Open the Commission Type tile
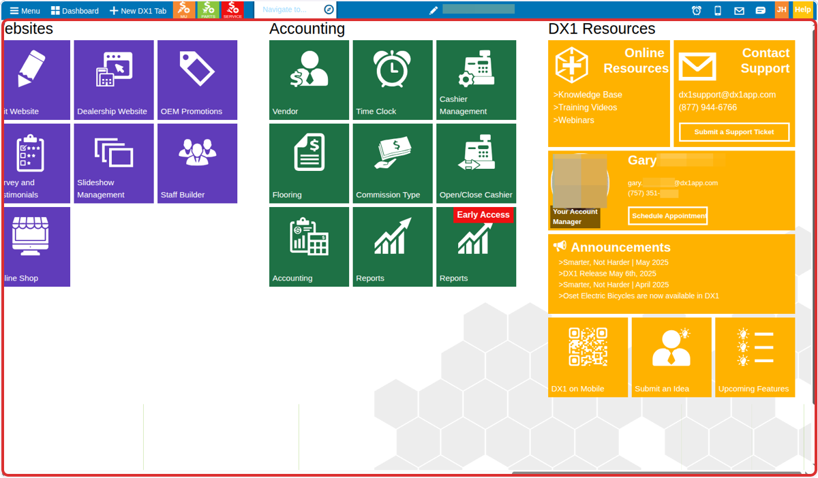The height and width of the screenshot is (478, 818). pyautogui.click(x=393, y=163)
